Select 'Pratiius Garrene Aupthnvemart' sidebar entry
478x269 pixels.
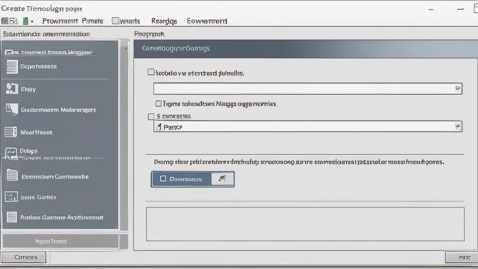pyautogui.click(x=62, y=218)
